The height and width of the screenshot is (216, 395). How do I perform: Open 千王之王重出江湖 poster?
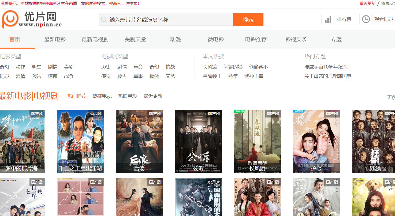[80, 141]
